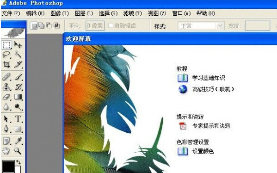Enable the Intersect with selection mode button
This screenshot has width=277, height=173.
[57, 25]
